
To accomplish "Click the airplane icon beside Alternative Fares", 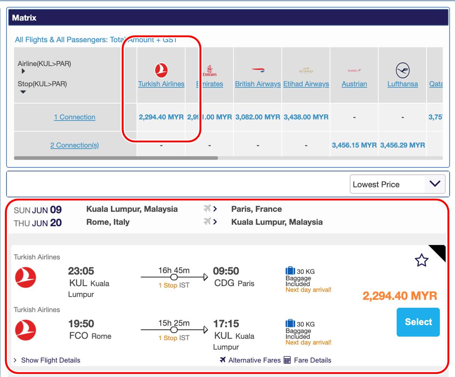I will pyautogui.click(x=223, y=360).
